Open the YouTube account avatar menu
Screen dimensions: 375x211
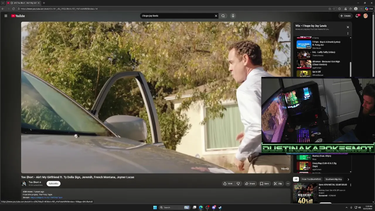point(365,16)
